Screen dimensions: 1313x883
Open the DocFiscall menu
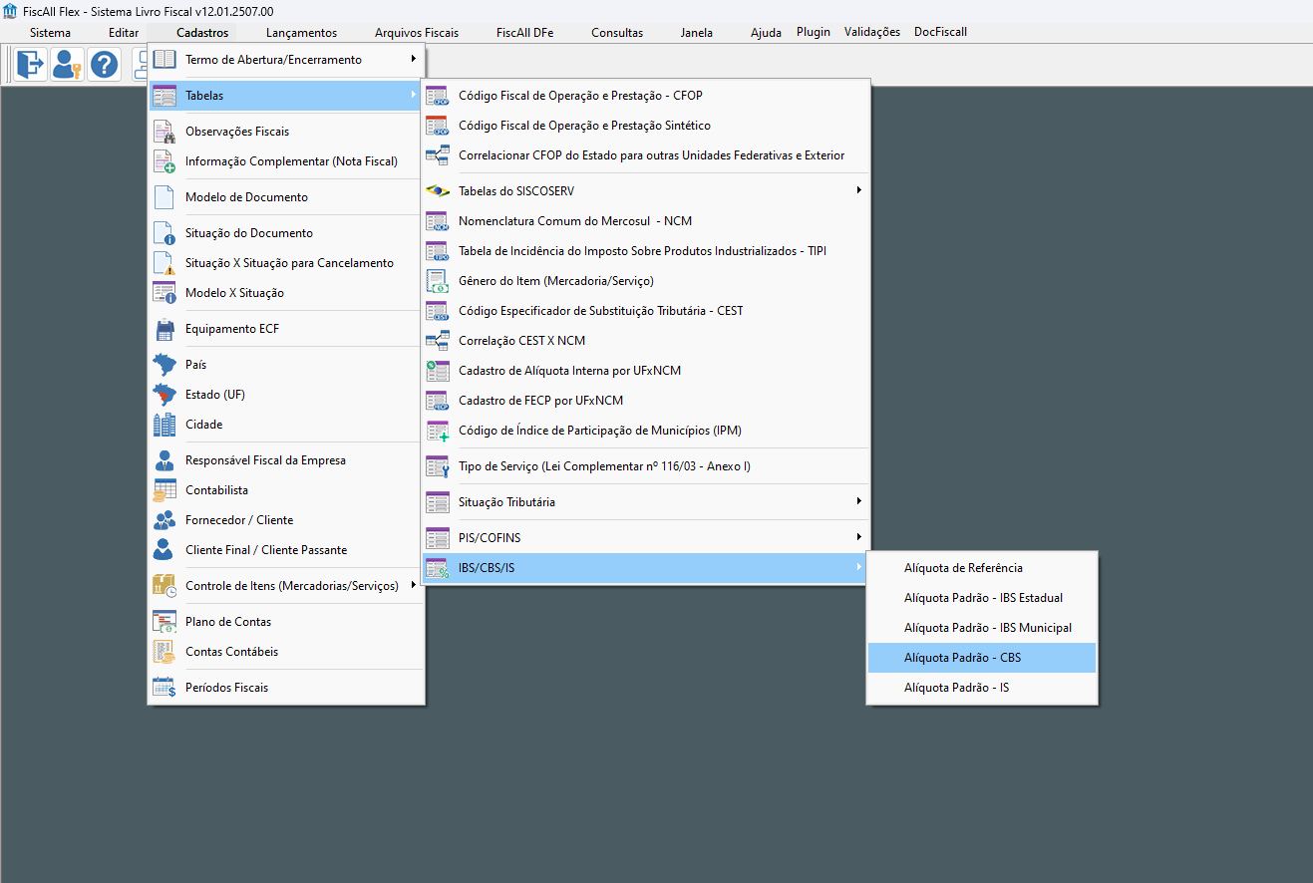click(x=940, y=32)
